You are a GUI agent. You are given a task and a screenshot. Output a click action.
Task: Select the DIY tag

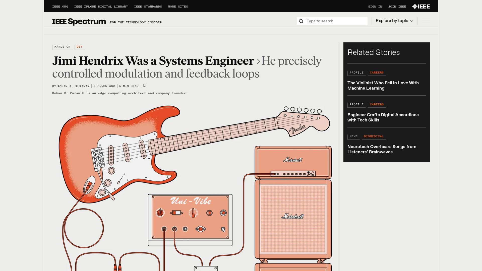pyautogui.click(x=80, y=47)
